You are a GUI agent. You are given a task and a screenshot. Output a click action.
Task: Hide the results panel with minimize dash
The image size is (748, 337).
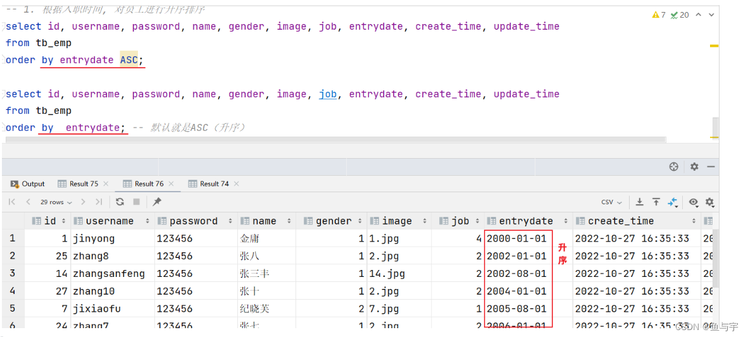click(711, 166)
